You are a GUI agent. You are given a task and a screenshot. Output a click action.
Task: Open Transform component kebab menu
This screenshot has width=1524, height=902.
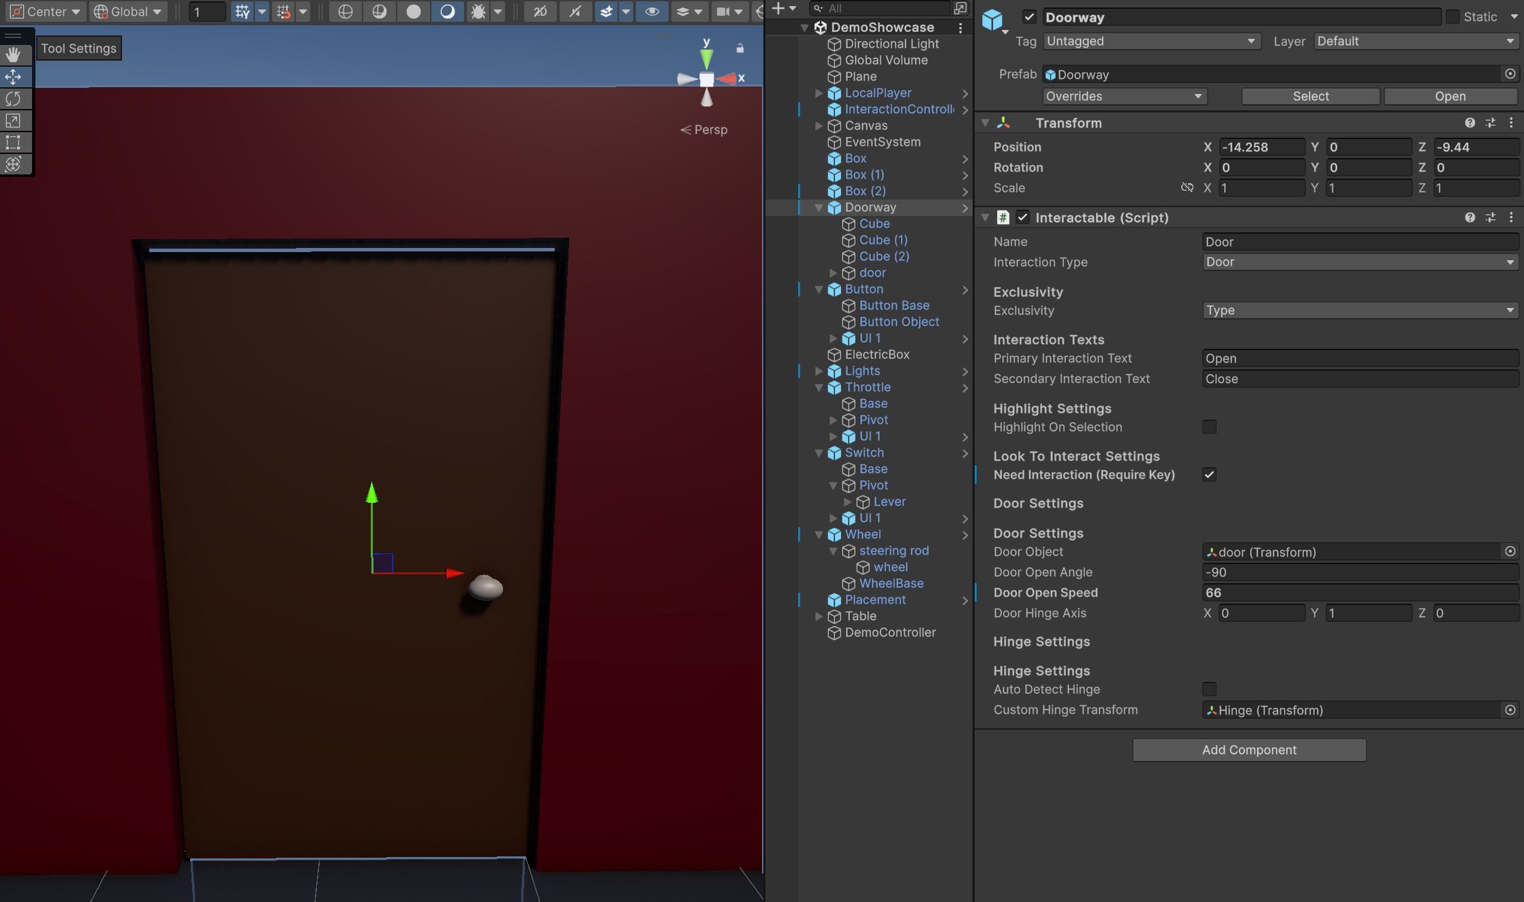(x=1511, y=123)
